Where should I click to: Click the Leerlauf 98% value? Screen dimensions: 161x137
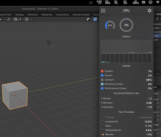coord(149,80)
